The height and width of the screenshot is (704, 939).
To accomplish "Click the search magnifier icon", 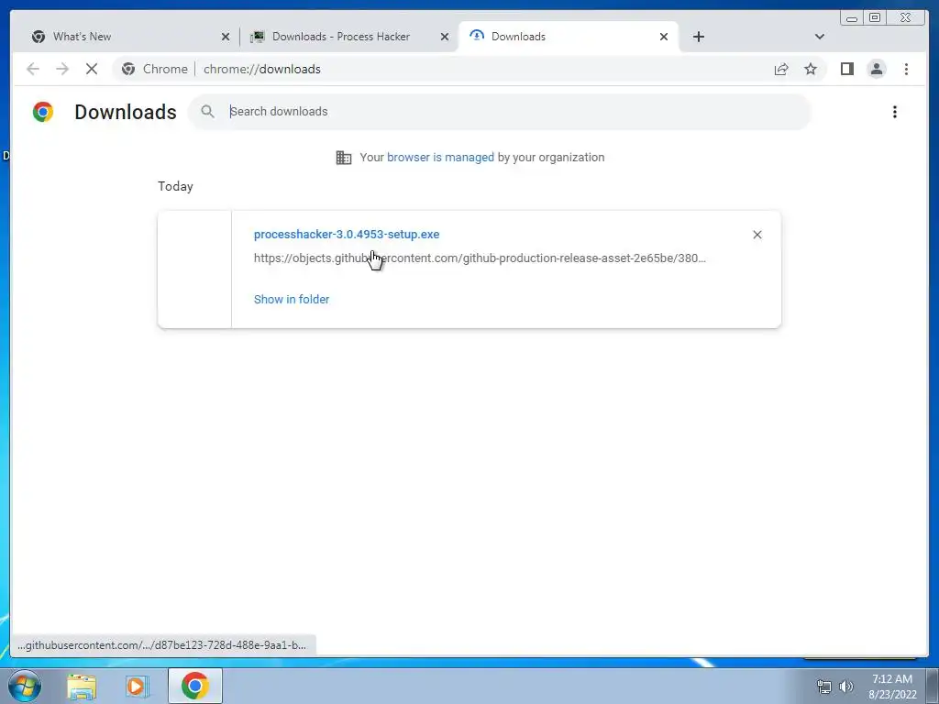I will (208, 111).
